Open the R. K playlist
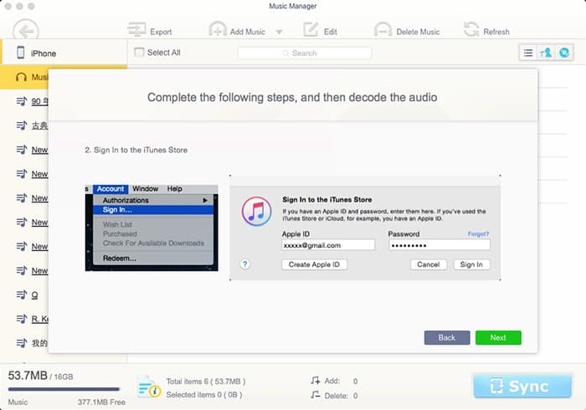The width and height of the screenshot is (586, 410). [32, 319]
